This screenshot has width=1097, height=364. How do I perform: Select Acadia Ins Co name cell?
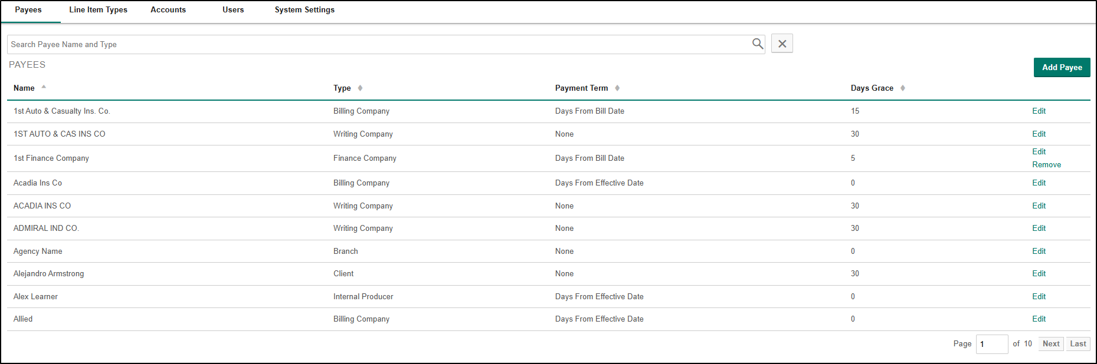pyautogui.click(x=38, y=183)
